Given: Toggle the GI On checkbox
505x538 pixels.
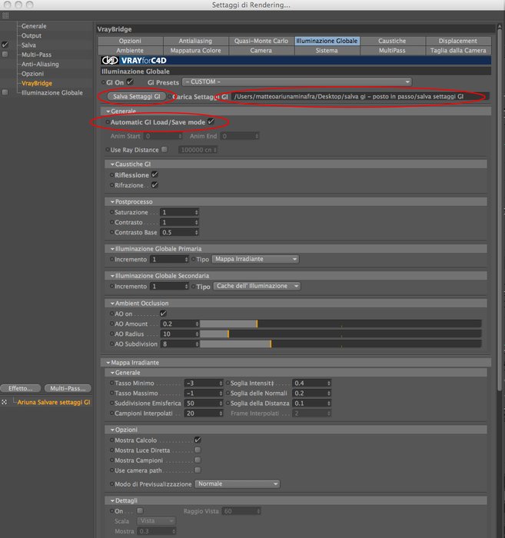Looking at the screenshot, I should pos(130,81).
